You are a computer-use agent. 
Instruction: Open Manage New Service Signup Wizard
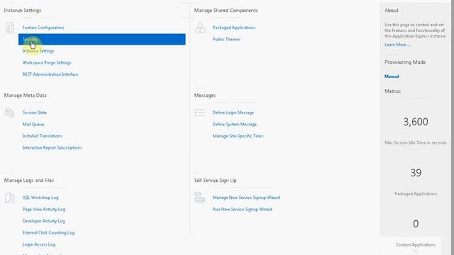[x=246, y=198]
